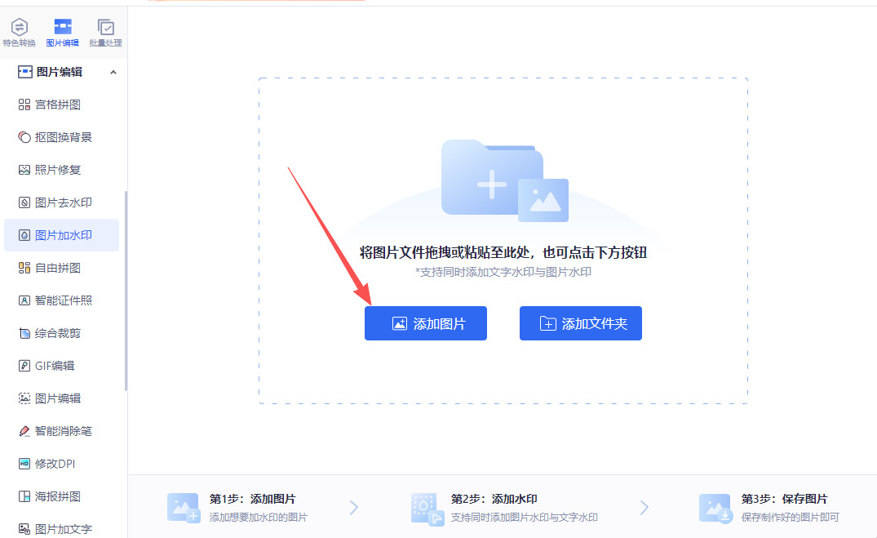Click the 海报拼图 icon
This screenshot has width=877, height=538.
[24, 496]
